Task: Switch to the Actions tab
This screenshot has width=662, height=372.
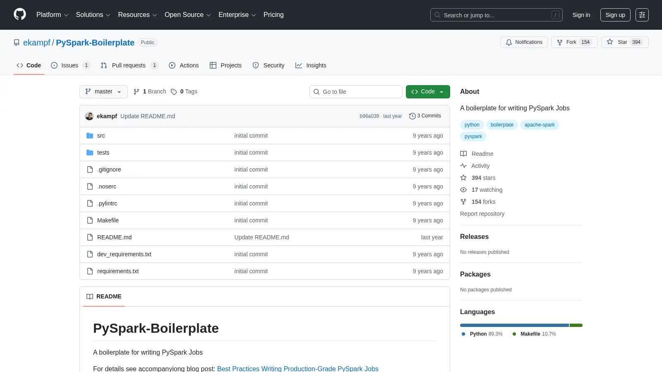Action: (x=184, y=65)
